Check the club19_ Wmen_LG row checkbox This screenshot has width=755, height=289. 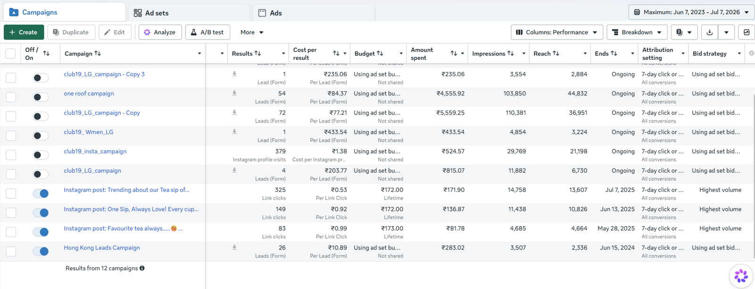[11, 136]
